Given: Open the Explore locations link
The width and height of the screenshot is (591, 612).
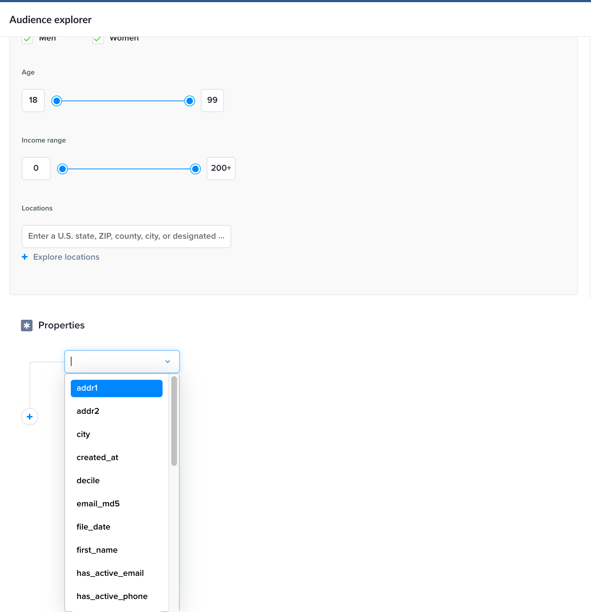Looking at the screenshot, I should (66, 257).
